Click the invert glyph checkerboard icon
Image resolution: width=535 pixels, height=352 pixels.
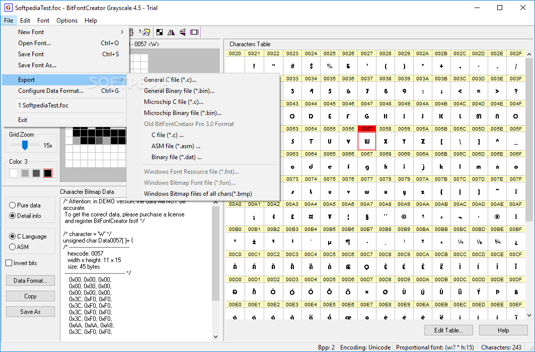coord(160,32)
